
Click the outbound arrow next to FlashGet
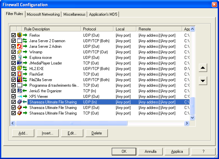point(25,74)
